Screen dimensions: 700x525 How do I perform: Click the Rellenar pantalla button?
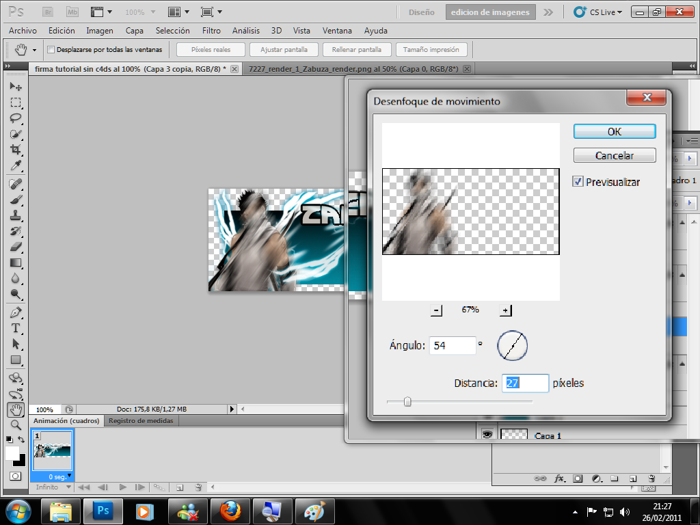click(x=357, y=49)
